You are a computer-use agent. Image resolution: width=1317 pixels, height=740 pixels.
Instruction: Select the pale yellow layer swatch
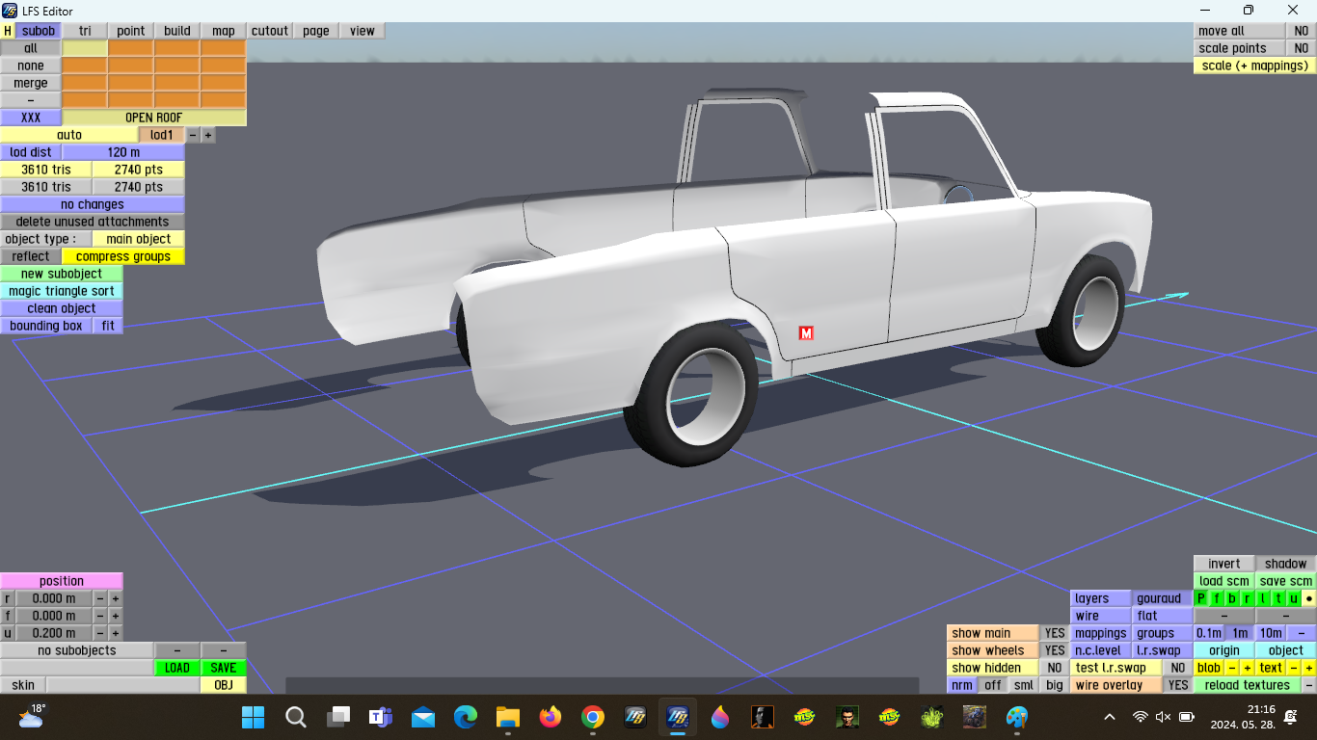(85, 48)
